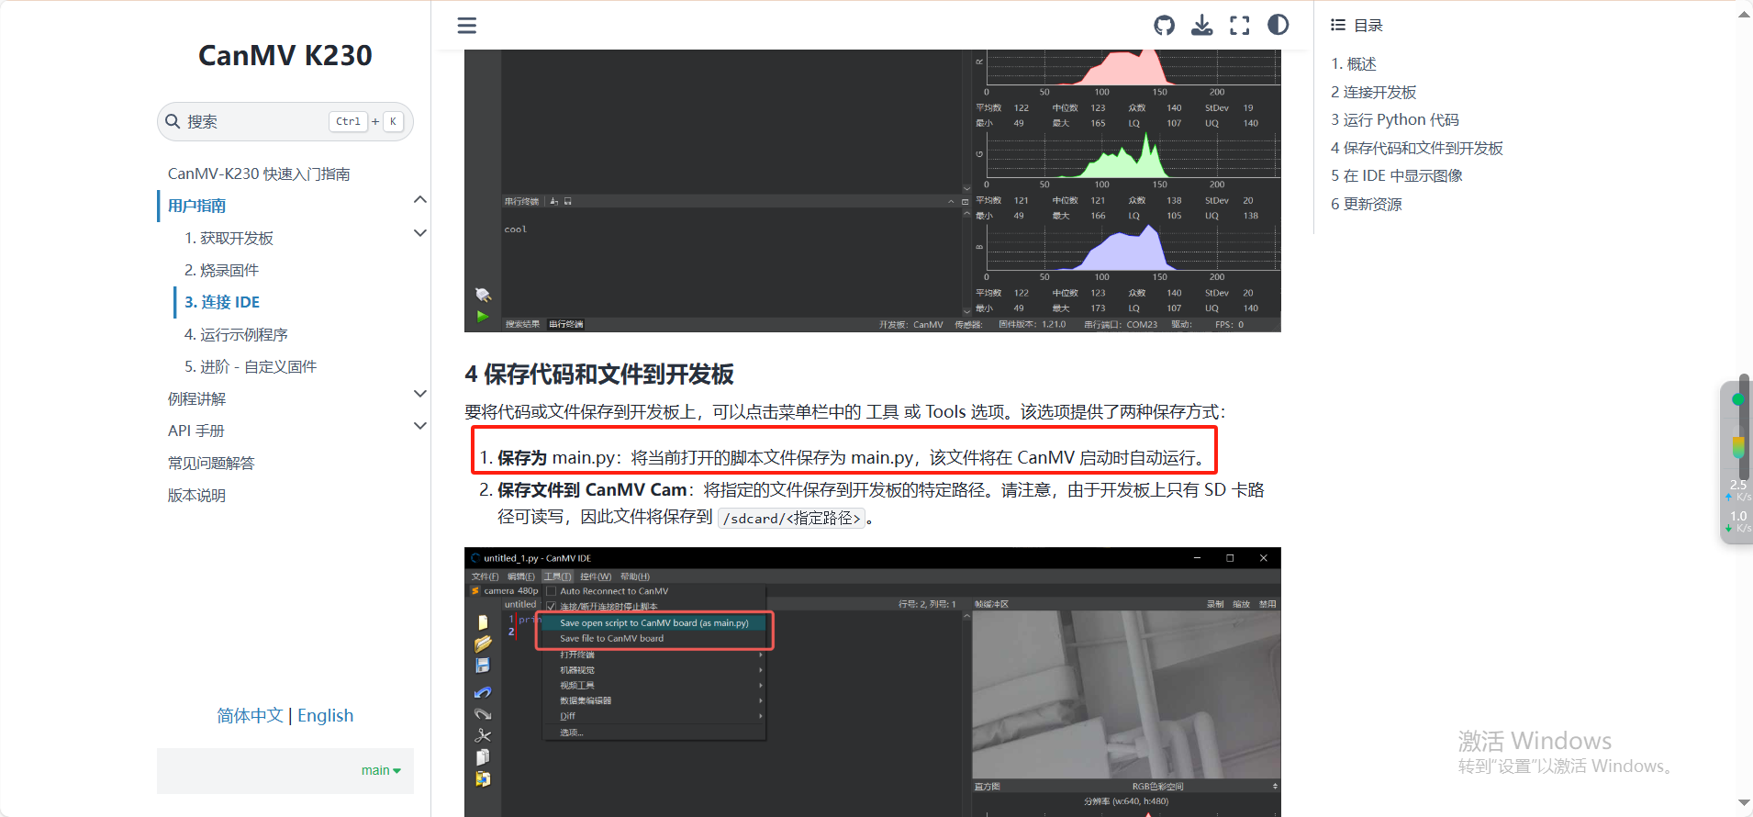Jump to 1. 概述 in contents
The image size is (1753, 817).
[x=1354, y=63]
